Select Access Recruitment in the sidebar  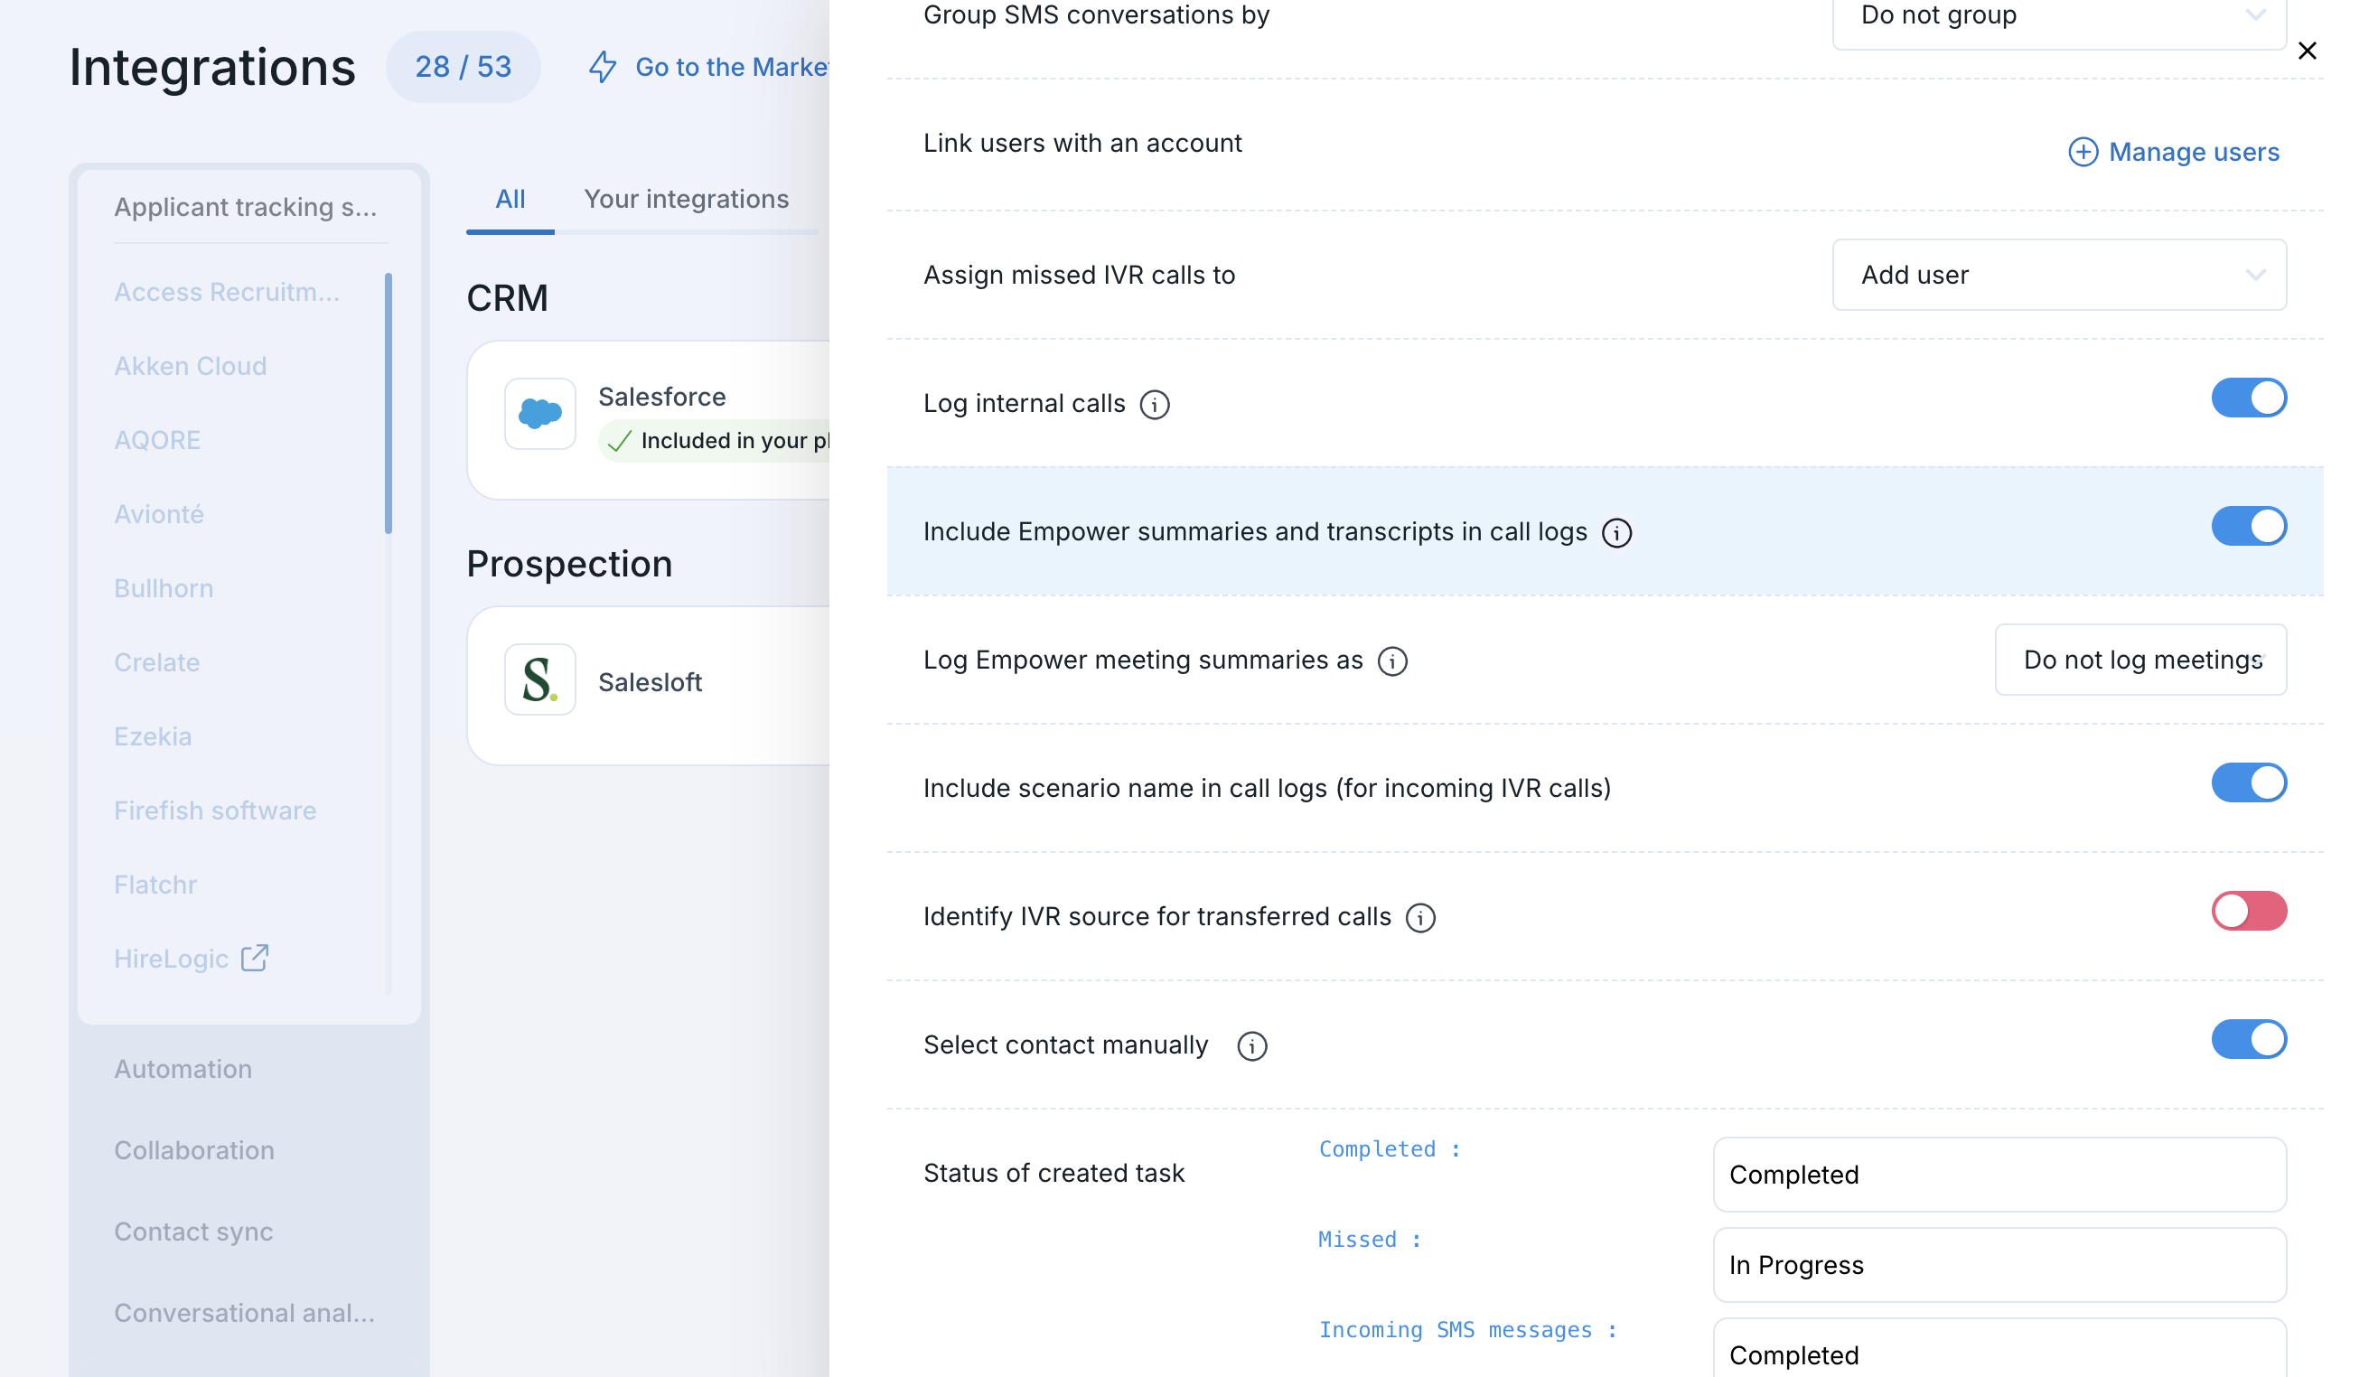[x=227, y=293]
